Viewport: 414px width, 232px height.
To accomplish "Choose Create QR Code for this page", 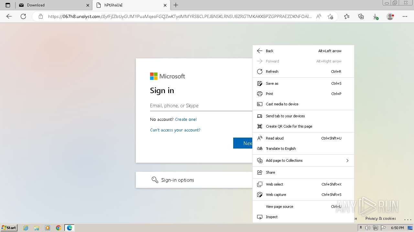I will click(x=303, y=126).
